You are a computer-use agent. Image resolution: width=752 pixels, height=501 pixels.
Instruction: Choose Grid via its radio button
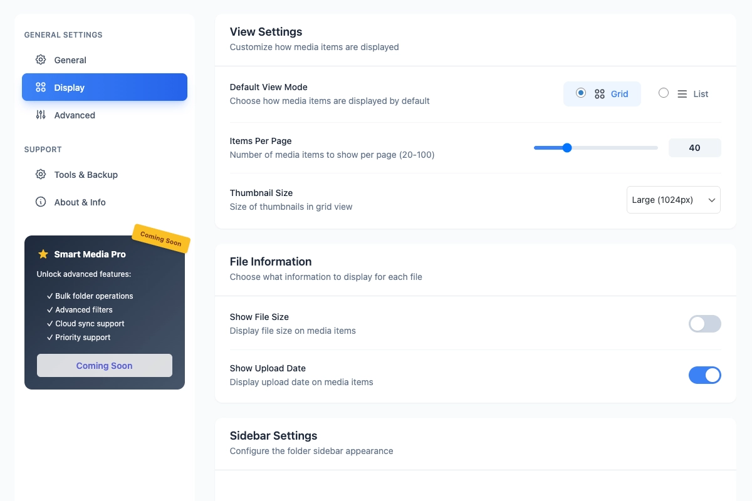pos(582,92)
